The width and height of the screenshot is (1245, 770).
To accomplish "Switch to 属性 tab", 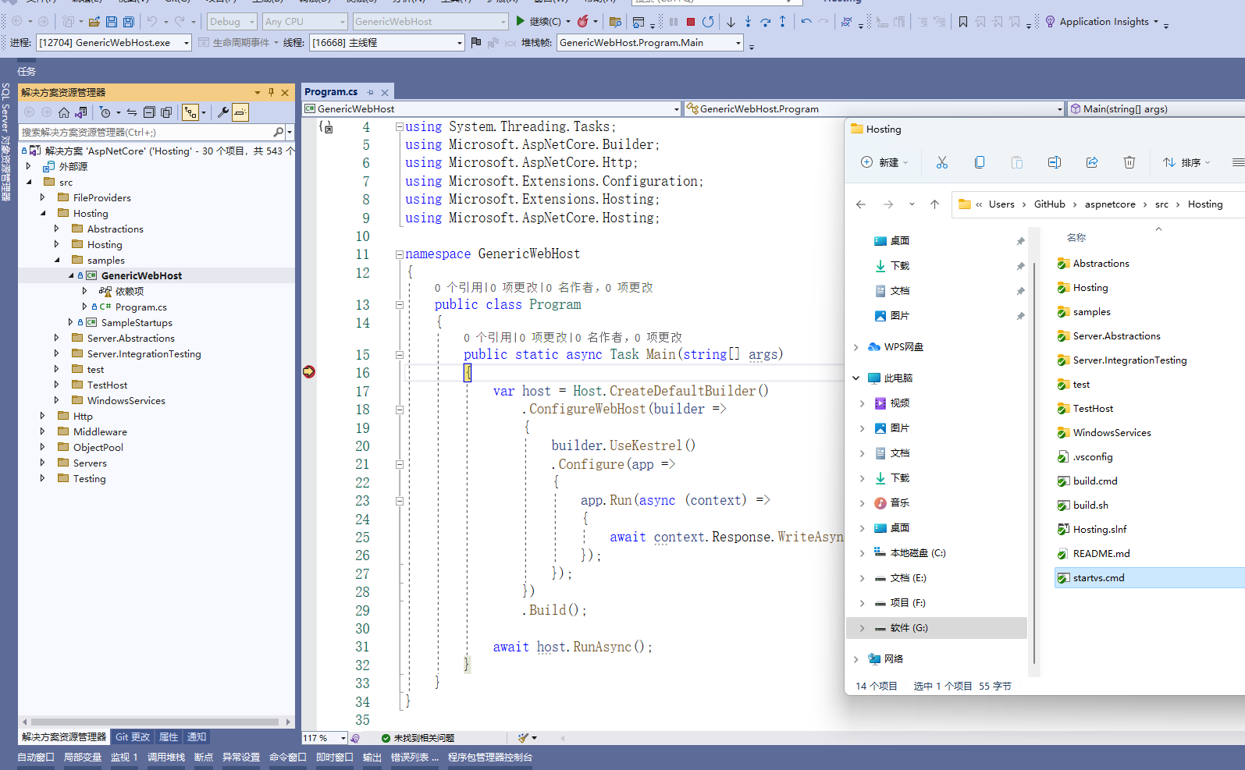I will (x=169, y=737).
